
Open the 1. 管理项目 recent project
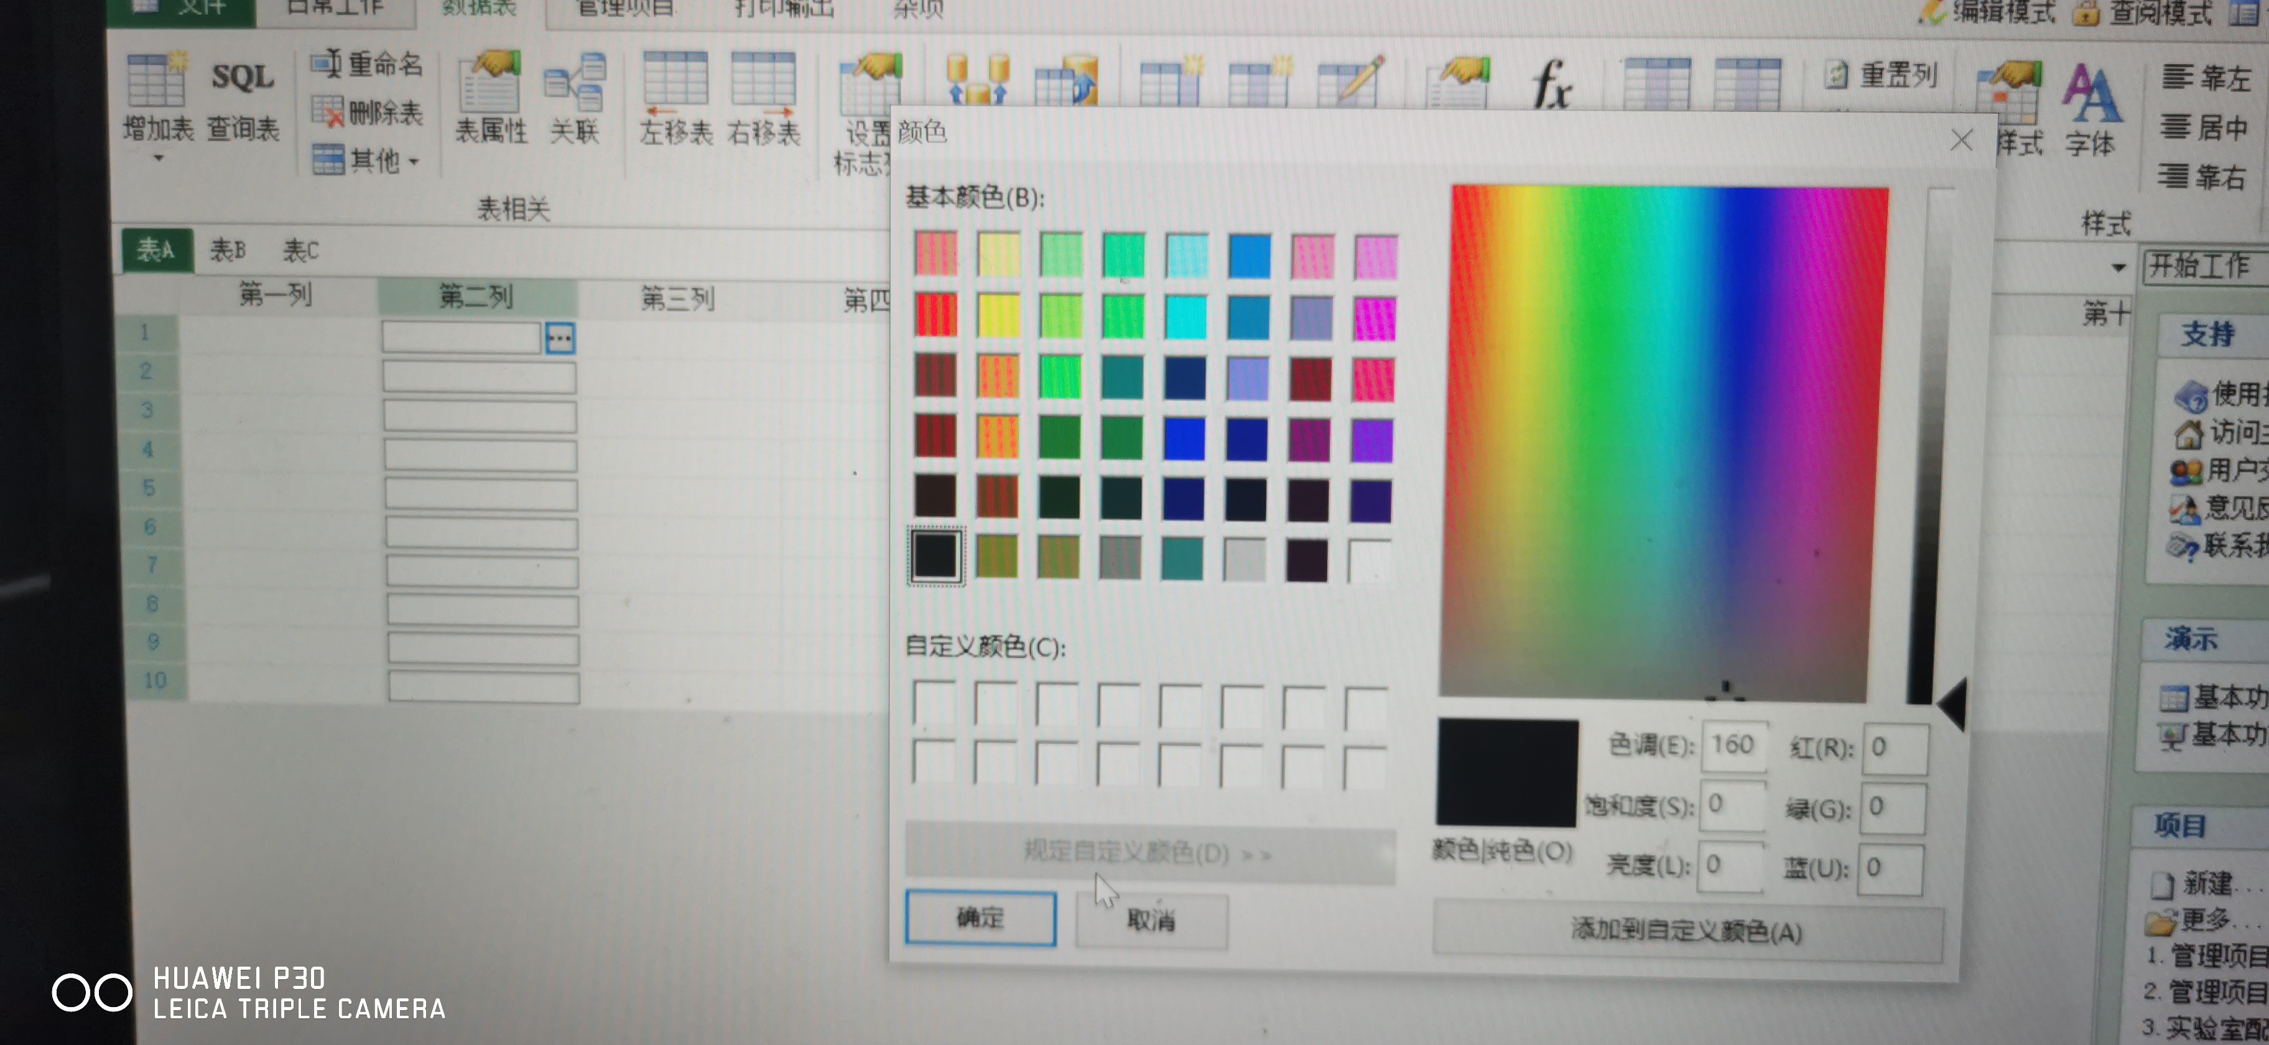(2206, 956)
